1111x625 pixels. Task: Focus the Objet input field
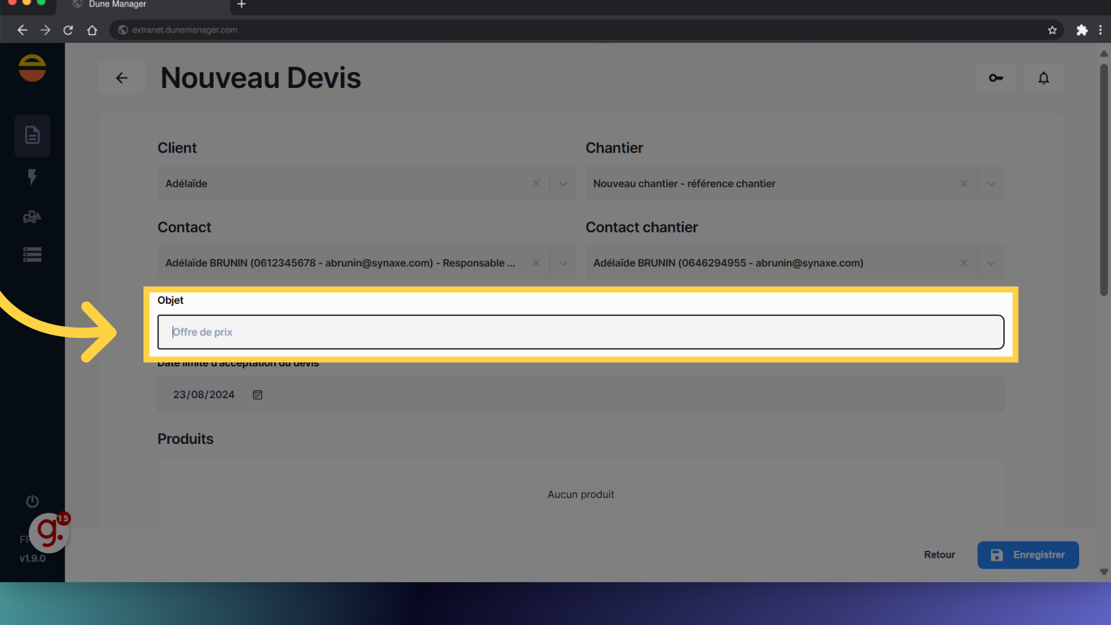(580, 332)
